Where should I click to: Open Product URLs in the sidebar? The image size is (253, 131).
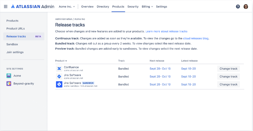point(15,29)
